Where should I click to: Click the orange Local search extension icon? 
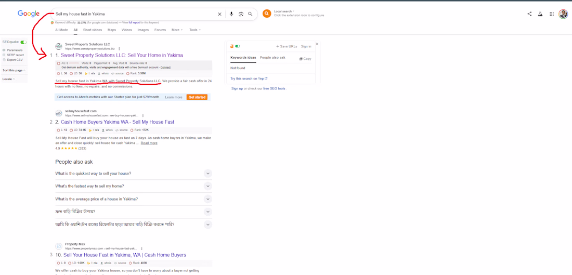click(267, 14)
